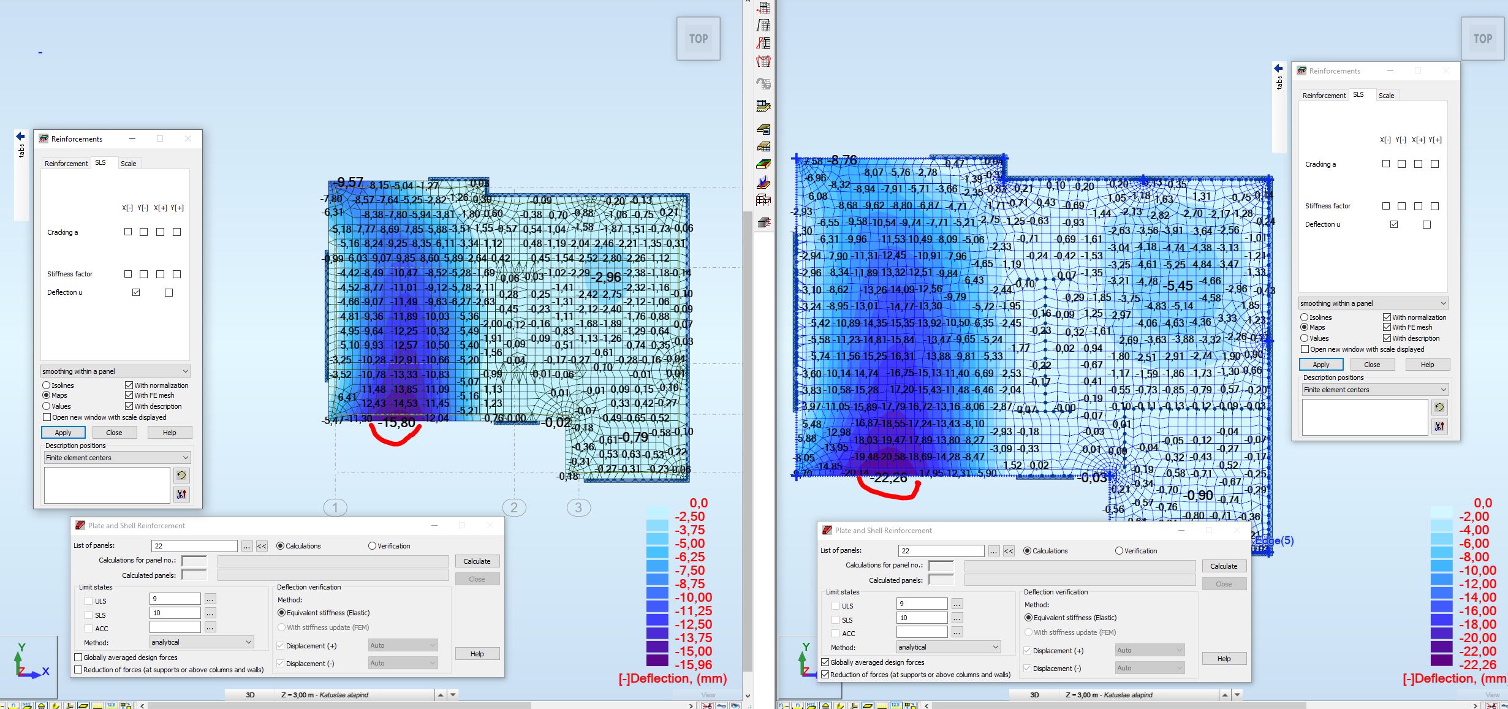
Task: Expand the 'Finite element centers' description positions dropdown
Action: click(116, 457)
